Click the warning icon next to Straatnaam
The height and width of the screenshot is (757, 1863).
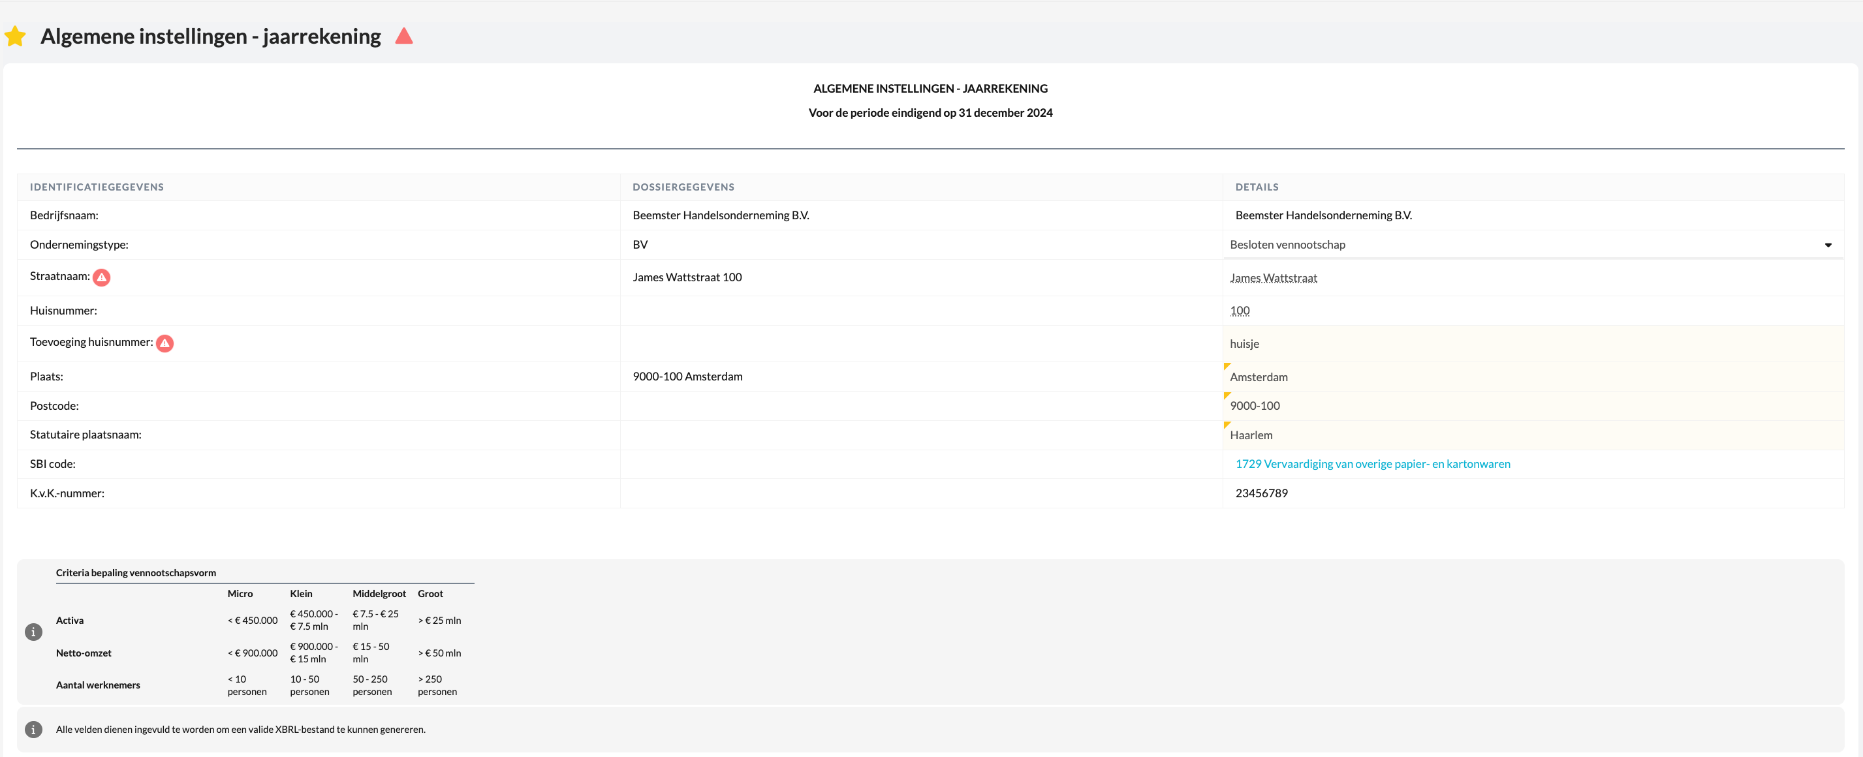(102, 277)
